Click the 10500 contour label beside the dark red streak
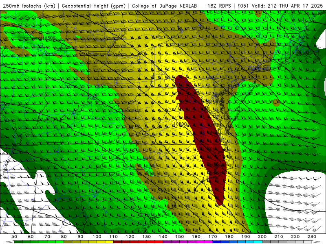326x244 pixels. (x=180, y=124)
